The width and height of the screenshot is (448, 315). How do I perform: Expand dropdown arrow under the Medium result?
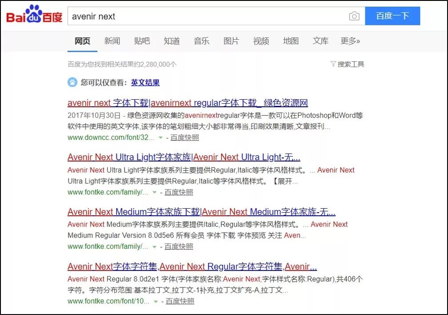155,246
